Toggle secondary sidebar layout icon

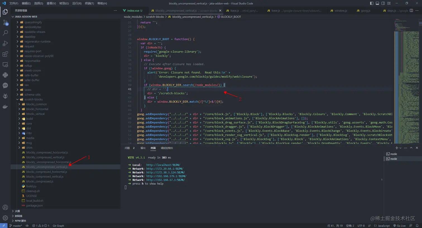click(383, 3)
